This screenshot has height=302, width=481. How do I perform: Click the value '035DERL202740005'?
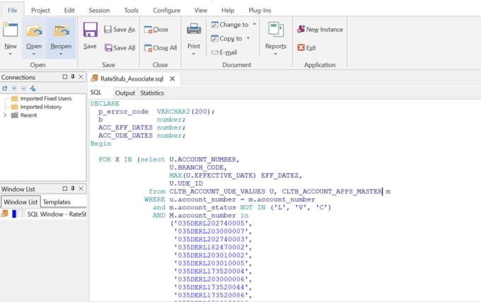[211, 223]
